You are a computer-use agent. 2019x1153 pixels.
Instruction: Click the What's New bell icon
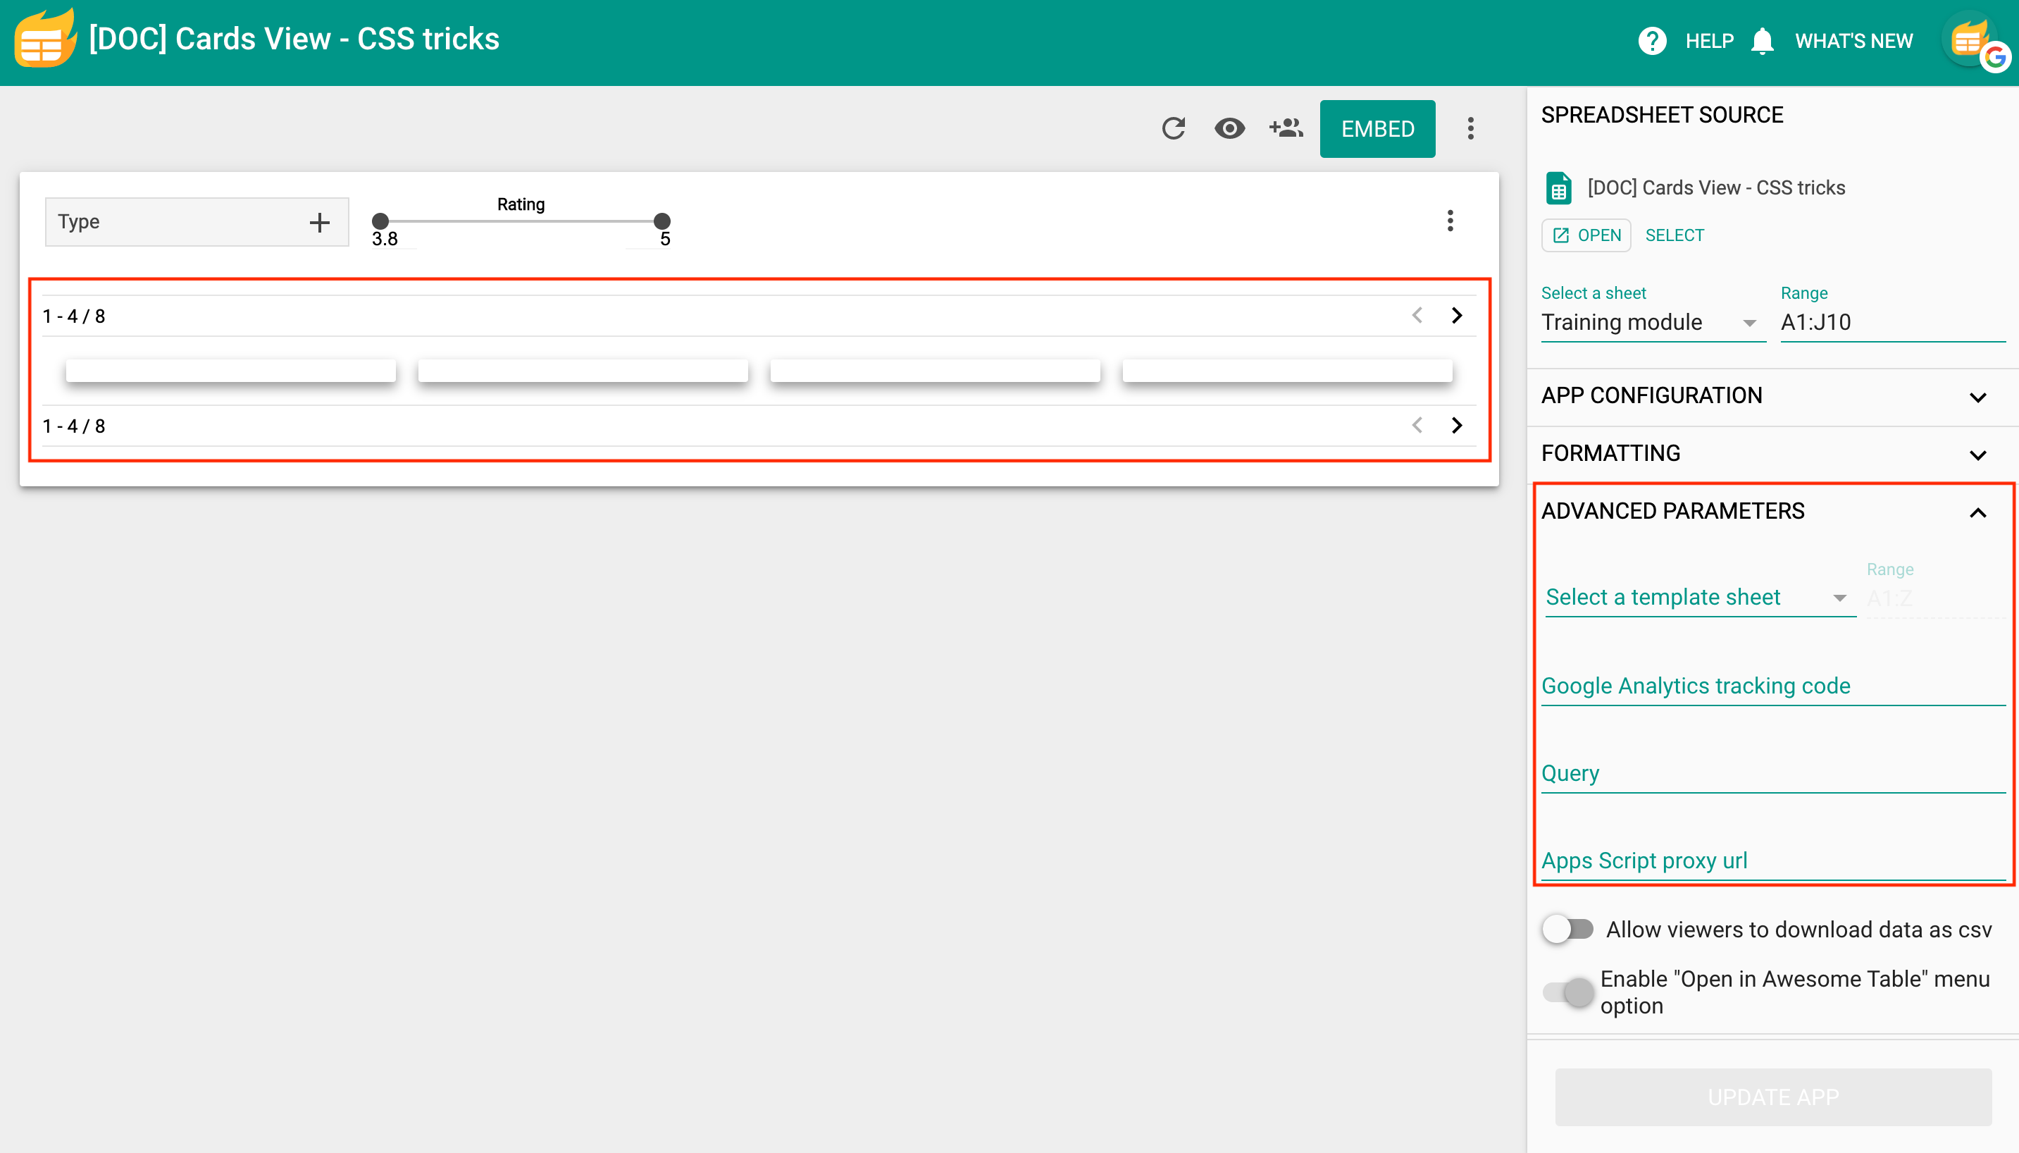point(1762,40)
